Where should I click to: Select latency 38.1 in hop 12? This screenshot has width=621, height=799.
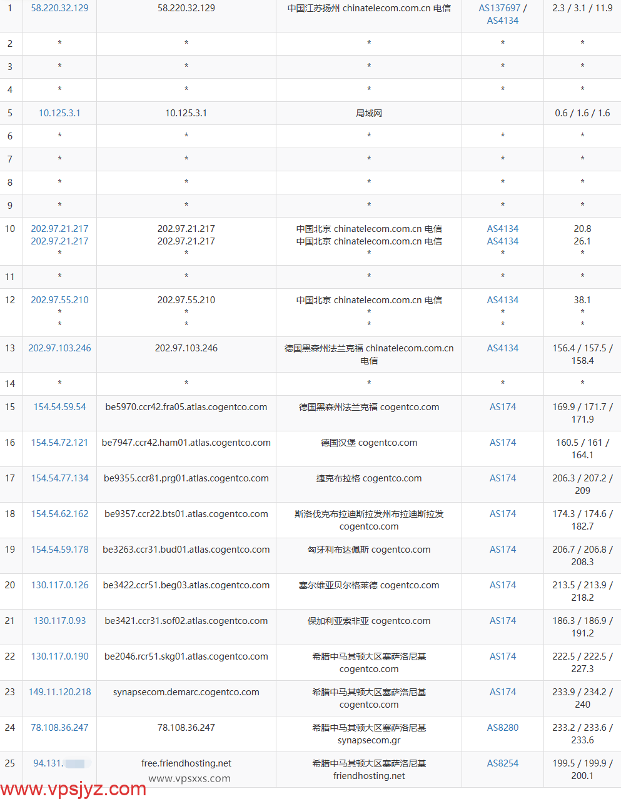click(x=582, y=300)
